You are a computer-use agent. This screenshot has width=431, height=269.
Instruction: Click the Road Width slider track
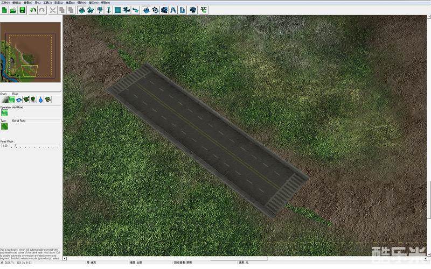point(36,146)
